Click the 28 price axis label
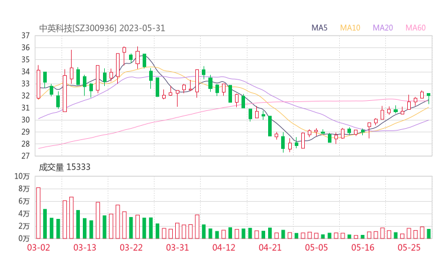This screenshot has height=261, width=438. [25, 144]
